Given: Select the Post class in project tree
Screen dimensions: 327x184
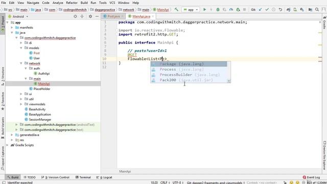Looking at the screenshot, I should click(x=36, y=53).
